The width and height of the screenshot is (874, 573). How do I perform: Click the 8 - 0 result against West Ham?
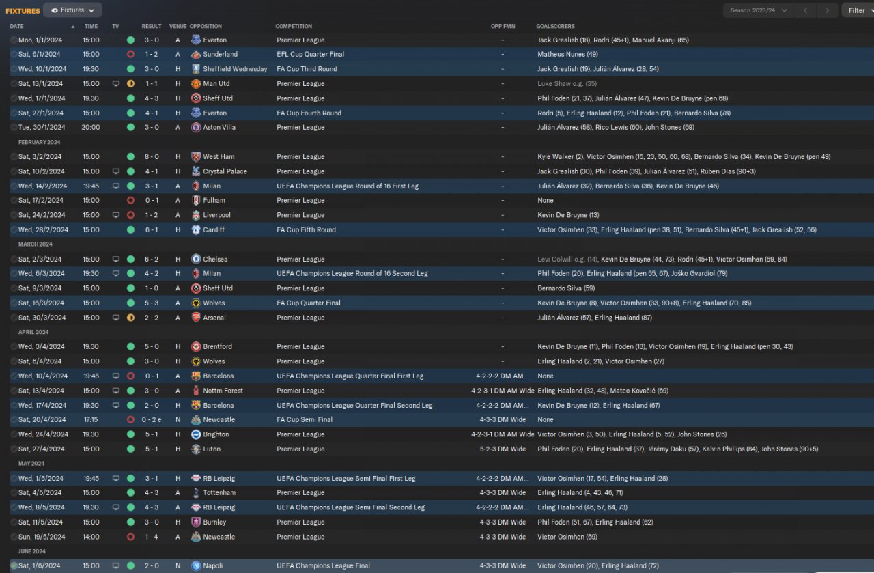152,157
